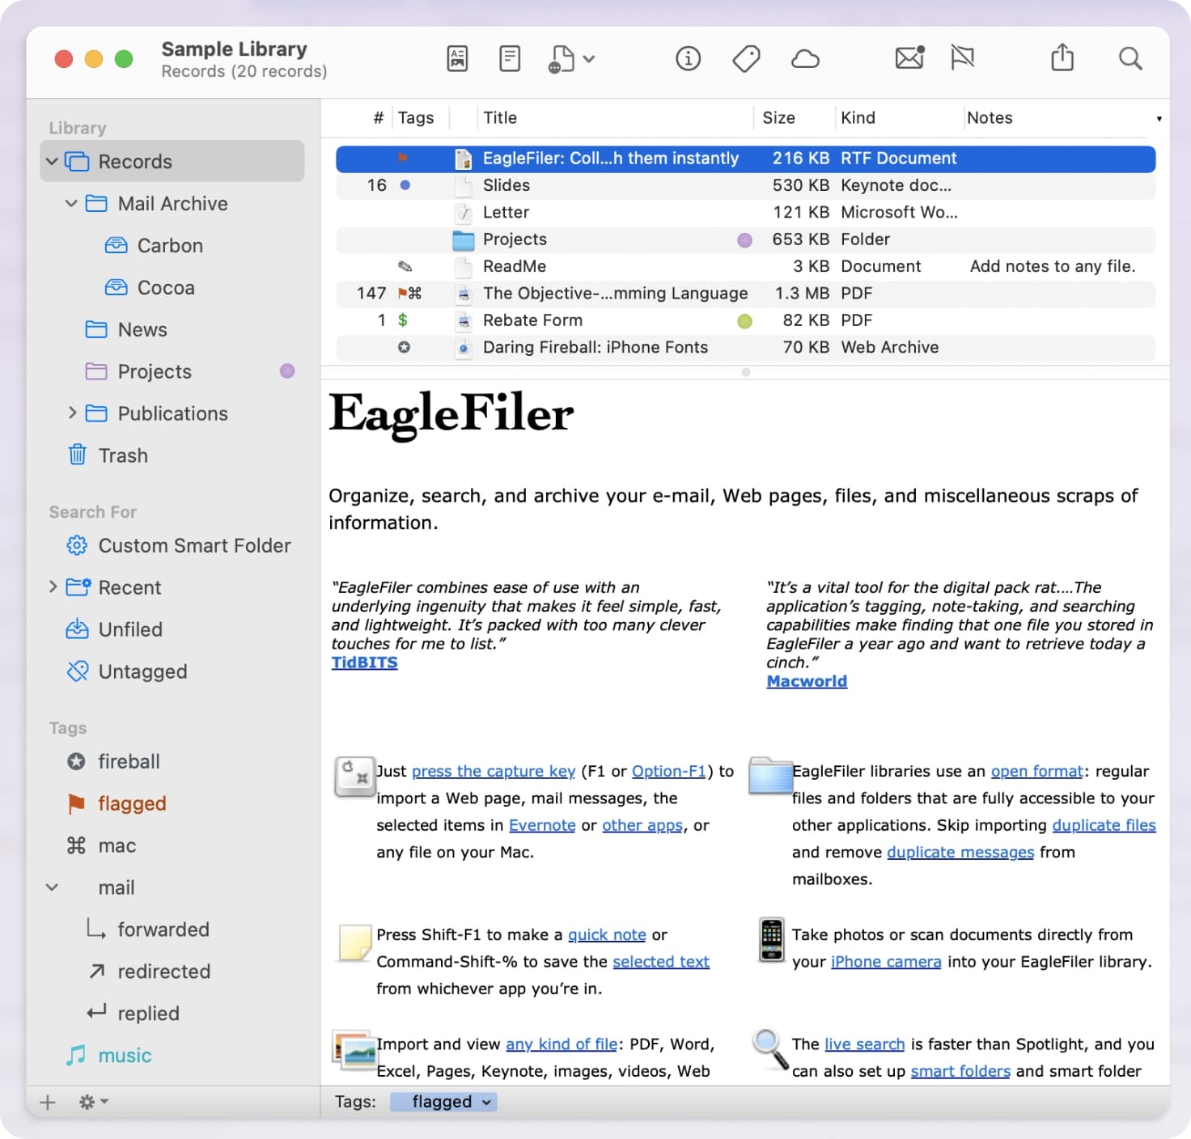Open the Macworld link
The image size is (1191, 1139).
[807, 680]
